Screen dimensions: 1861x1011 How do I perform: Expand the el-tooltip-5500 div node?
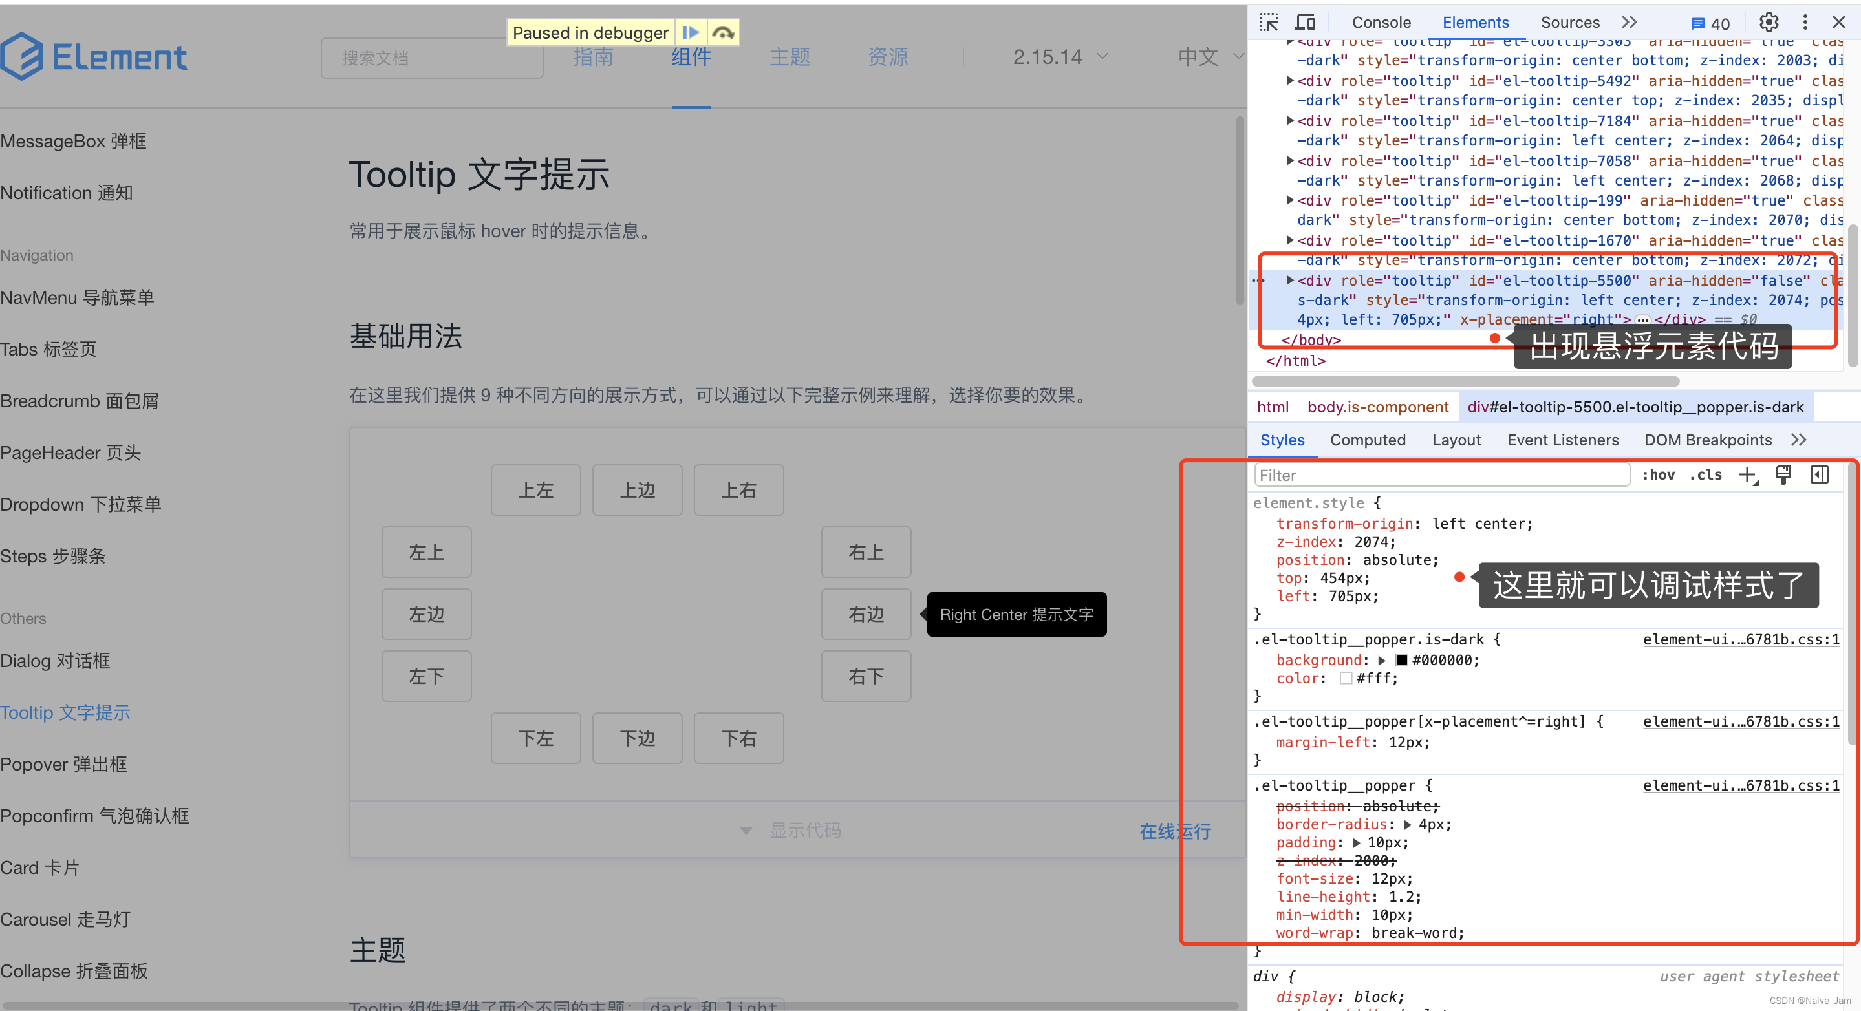coord(1289,280)
